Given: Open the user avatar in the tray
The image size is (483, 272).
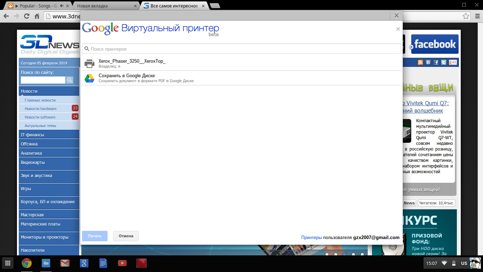Looking at the screenshot, I should point(475,263).
